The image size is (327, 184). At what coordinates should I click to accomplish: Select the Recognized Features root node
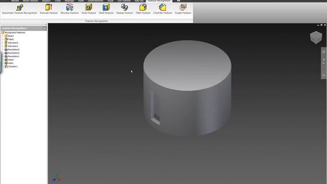coord(13,33)
